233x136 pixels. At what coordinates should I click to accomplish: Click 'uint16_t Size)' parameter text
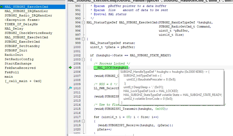point(171,35)
